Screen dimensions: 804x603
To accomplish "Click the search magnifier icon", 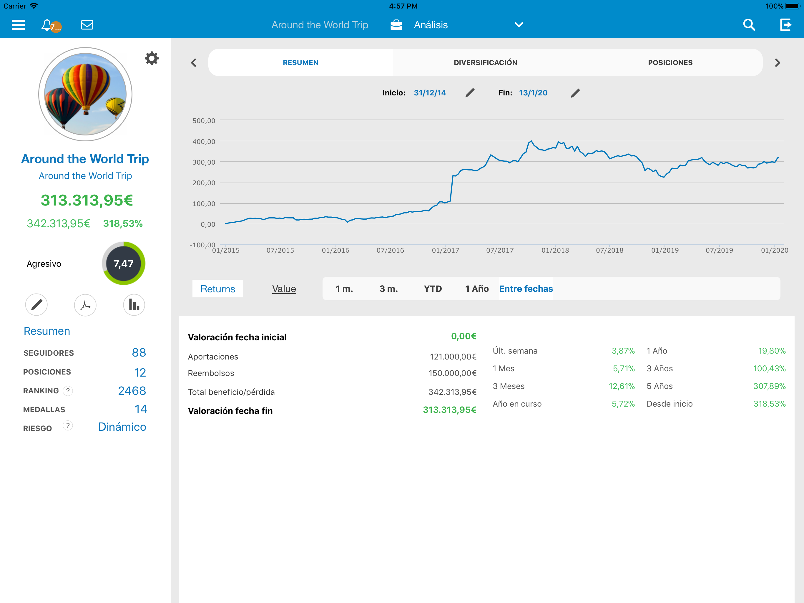I will click(x=749, y=25).
